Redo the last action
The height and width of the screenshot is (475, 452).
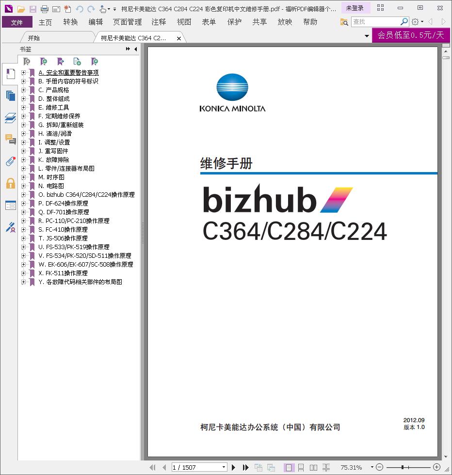click(91, 9)
